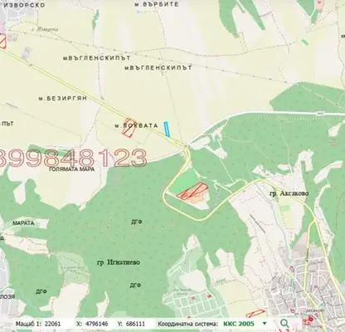Click the гр. Аксаково map label
Image resolution: width=345 pixels, height=332 pixels.
tap(289, 193)
